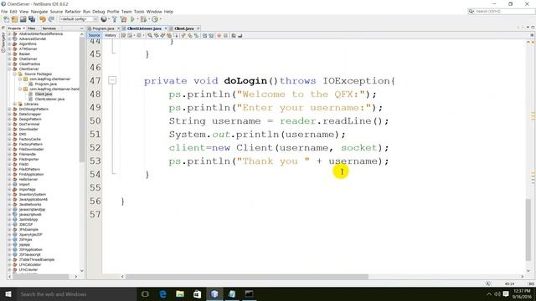536x301 pixels.
Task: Switch to the History editor view
Action: click(110, 35)
